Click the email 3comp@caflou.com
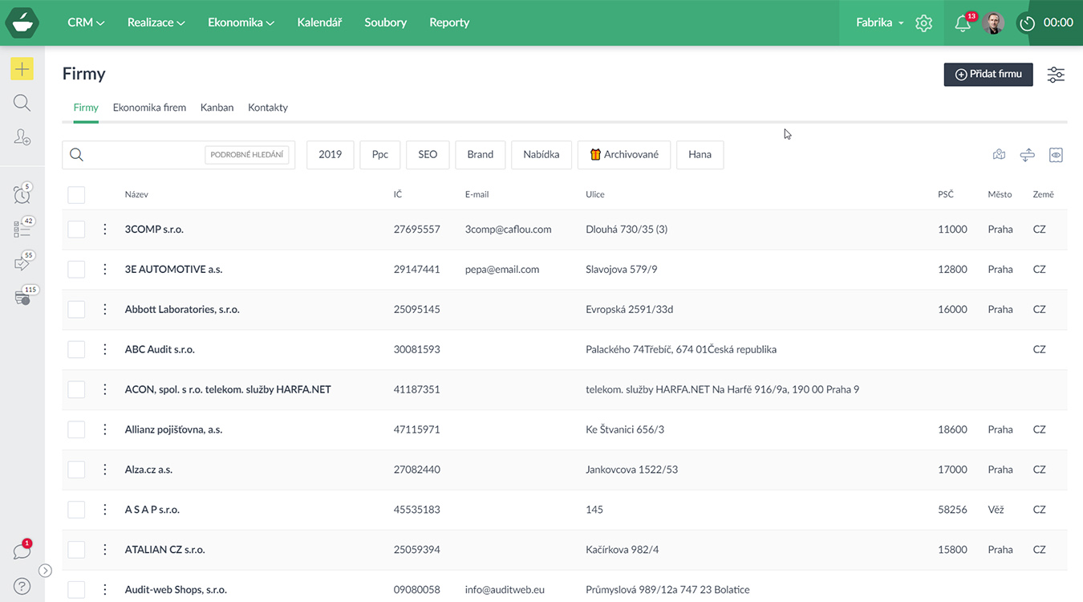 pos(509,230)
